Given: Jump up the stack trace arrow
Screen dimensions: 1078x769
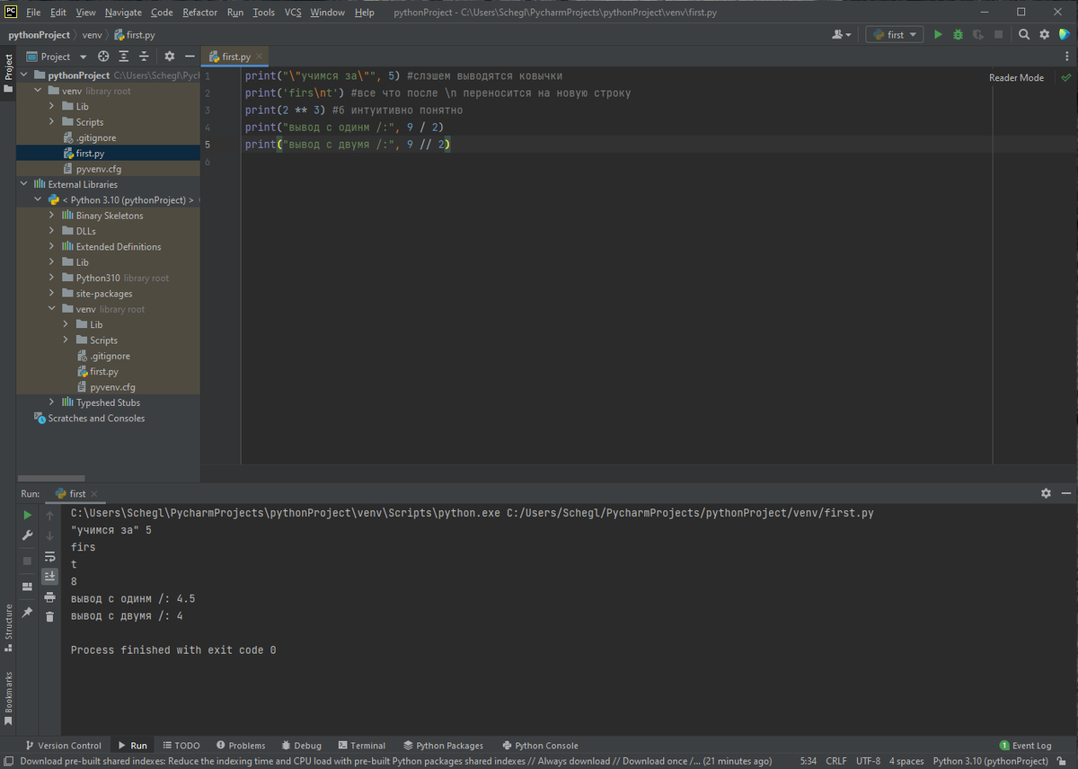Looking at the screenshot, I should 50,515.
